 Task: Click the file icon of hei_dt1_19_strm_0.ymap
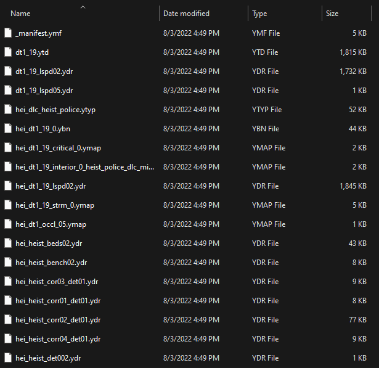click(x=8, y=205)
